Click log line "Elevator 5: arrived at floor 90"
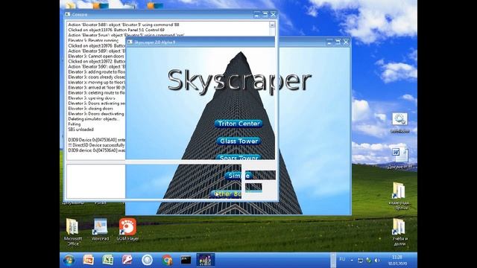The height and width of the screenshot is (268, 477). click(x=97, y=88)
